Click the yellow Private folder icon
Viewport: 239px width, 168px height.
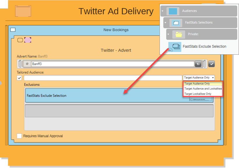pos(179,34)
